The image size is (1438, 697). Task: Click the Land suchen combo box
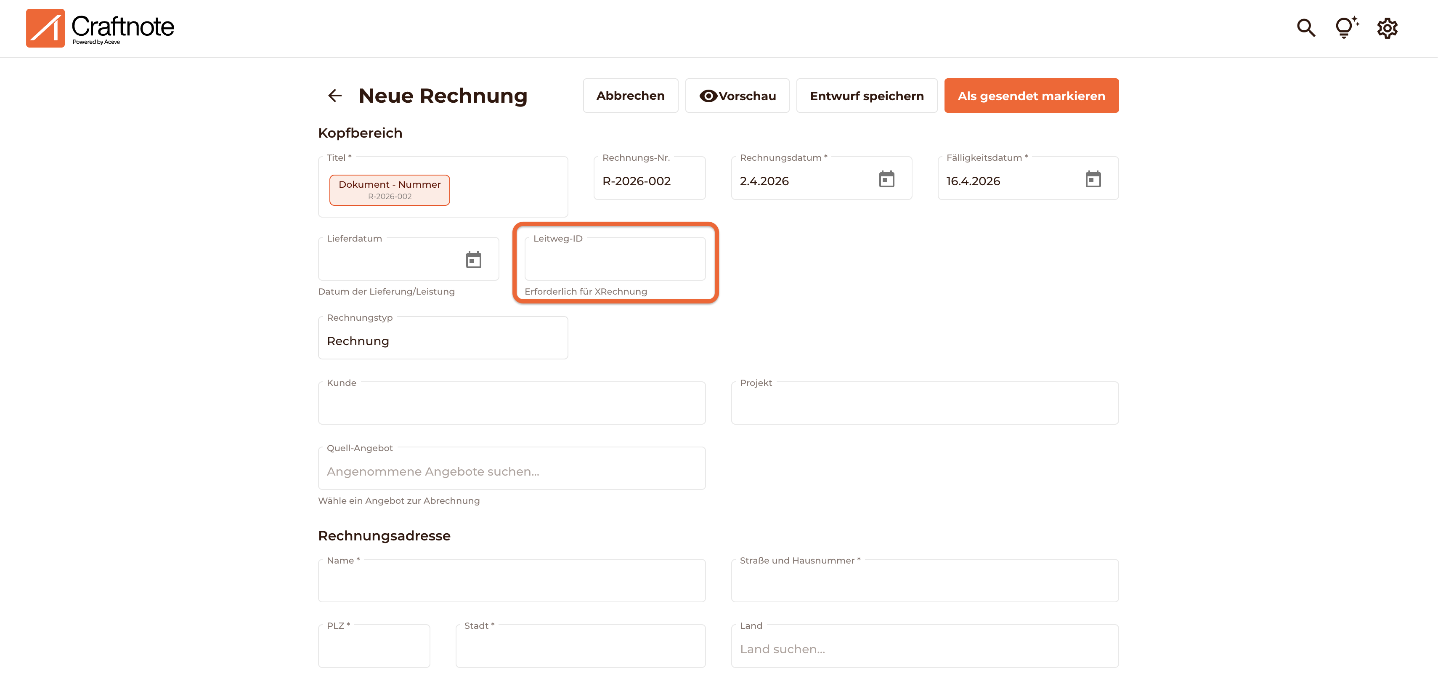click(924, 649)
